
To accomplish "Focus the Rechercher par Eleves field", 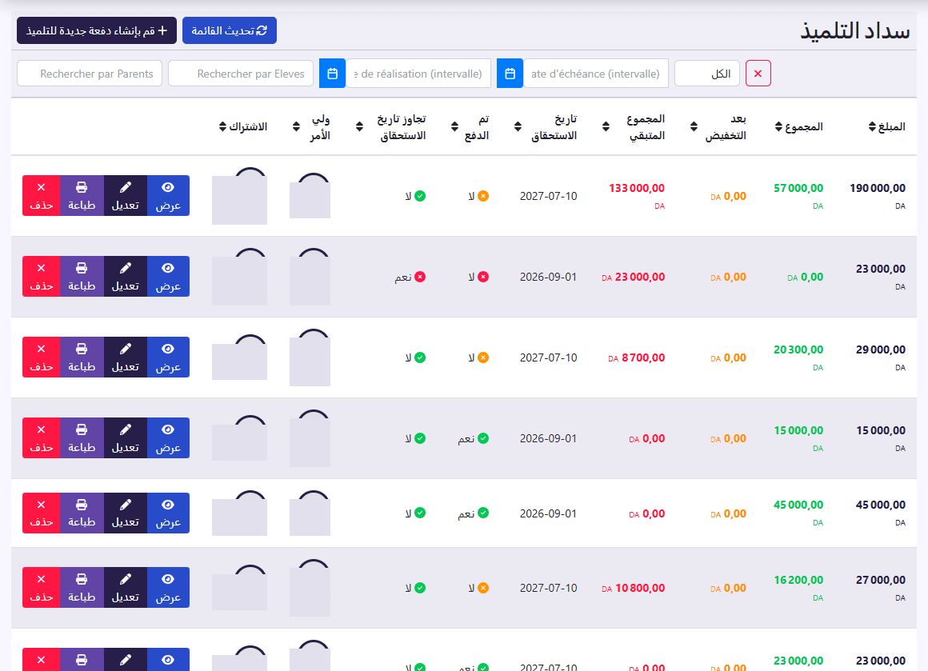I will (x=241, y=74).
